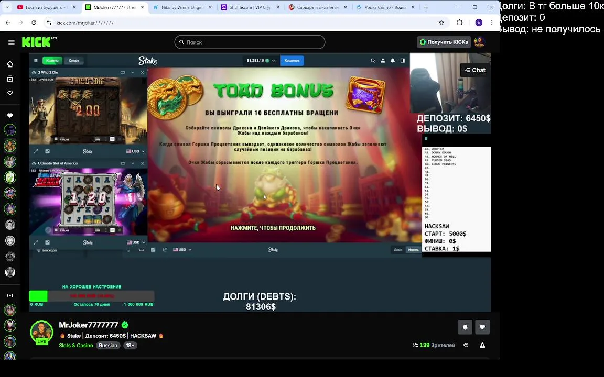This screenshot has height=377, width=604.
Task: Select Играть mode under main game
Action: (413, 250)
